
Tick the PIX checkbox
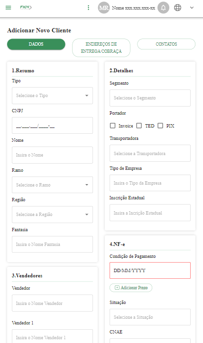coord(160,126)
